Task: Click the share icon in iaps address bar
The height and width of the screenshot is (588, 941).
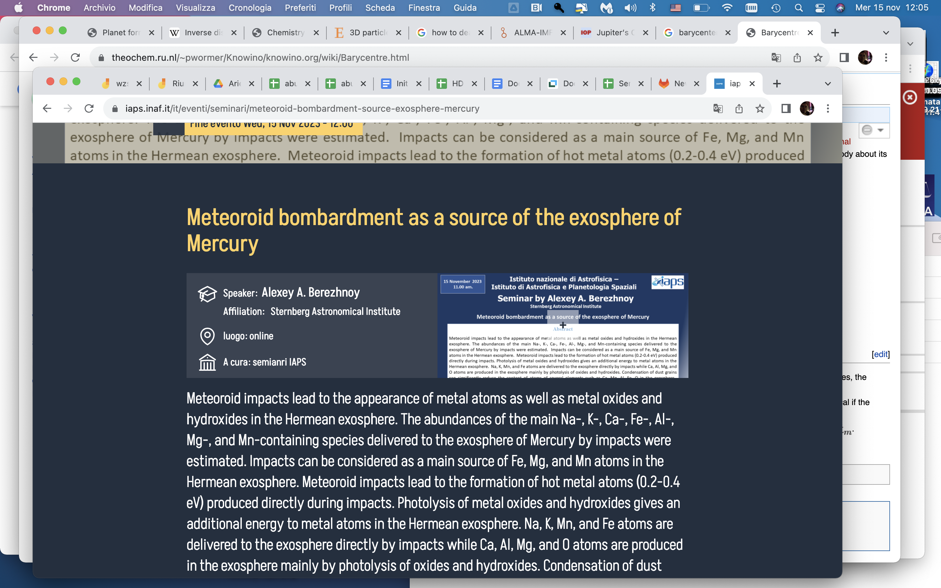Action: [739, 108]
